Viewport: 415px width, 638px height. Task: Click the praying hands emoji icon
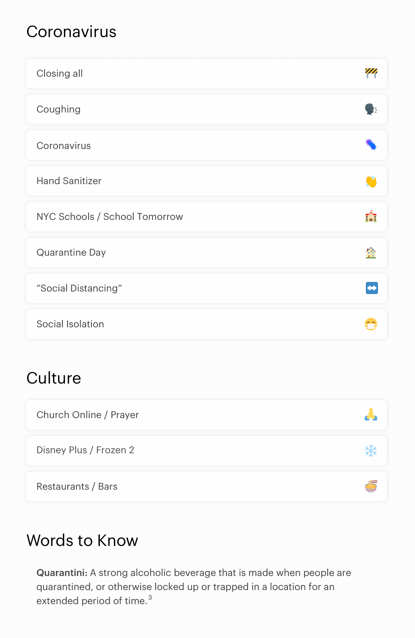(371, 415)
